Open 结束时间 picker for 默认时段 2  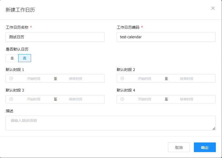(x=186, y=78)
